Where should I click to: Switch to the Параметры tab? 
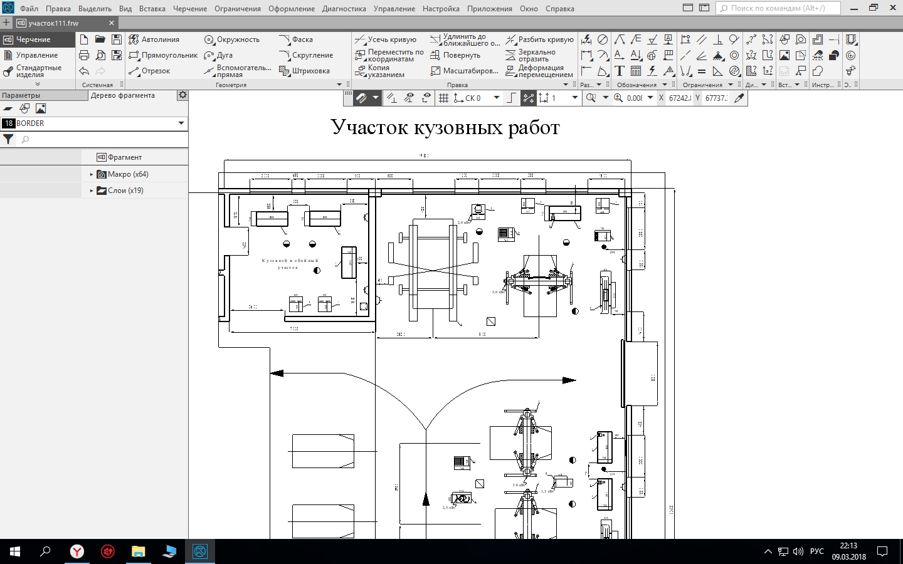pos(21,95)
